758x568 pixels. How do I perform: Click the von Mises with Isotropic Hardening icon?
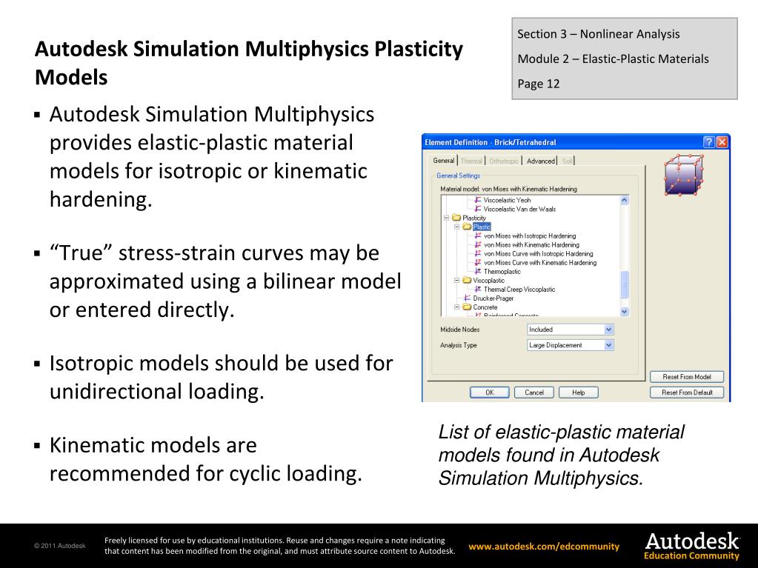(x=478, y=235)
